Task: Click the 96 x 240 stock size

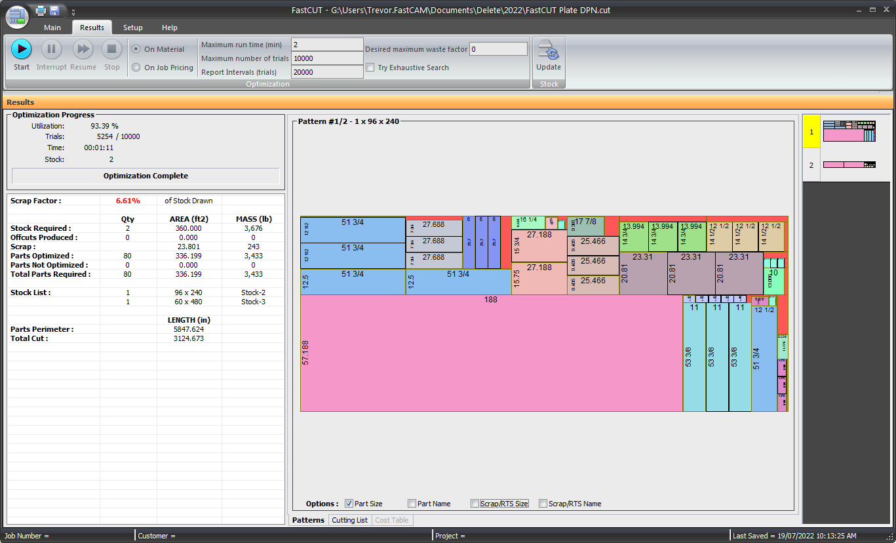Action: click(x=189, y=292)
